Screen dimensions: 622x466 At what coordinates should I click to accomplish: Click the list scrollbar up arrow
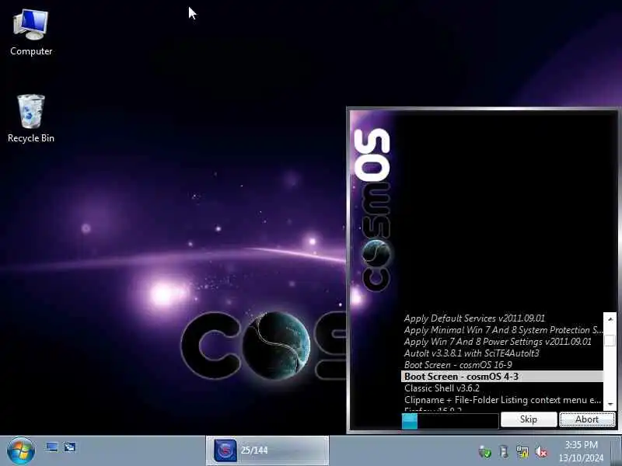pyautogui.click(x=610, y=319)
